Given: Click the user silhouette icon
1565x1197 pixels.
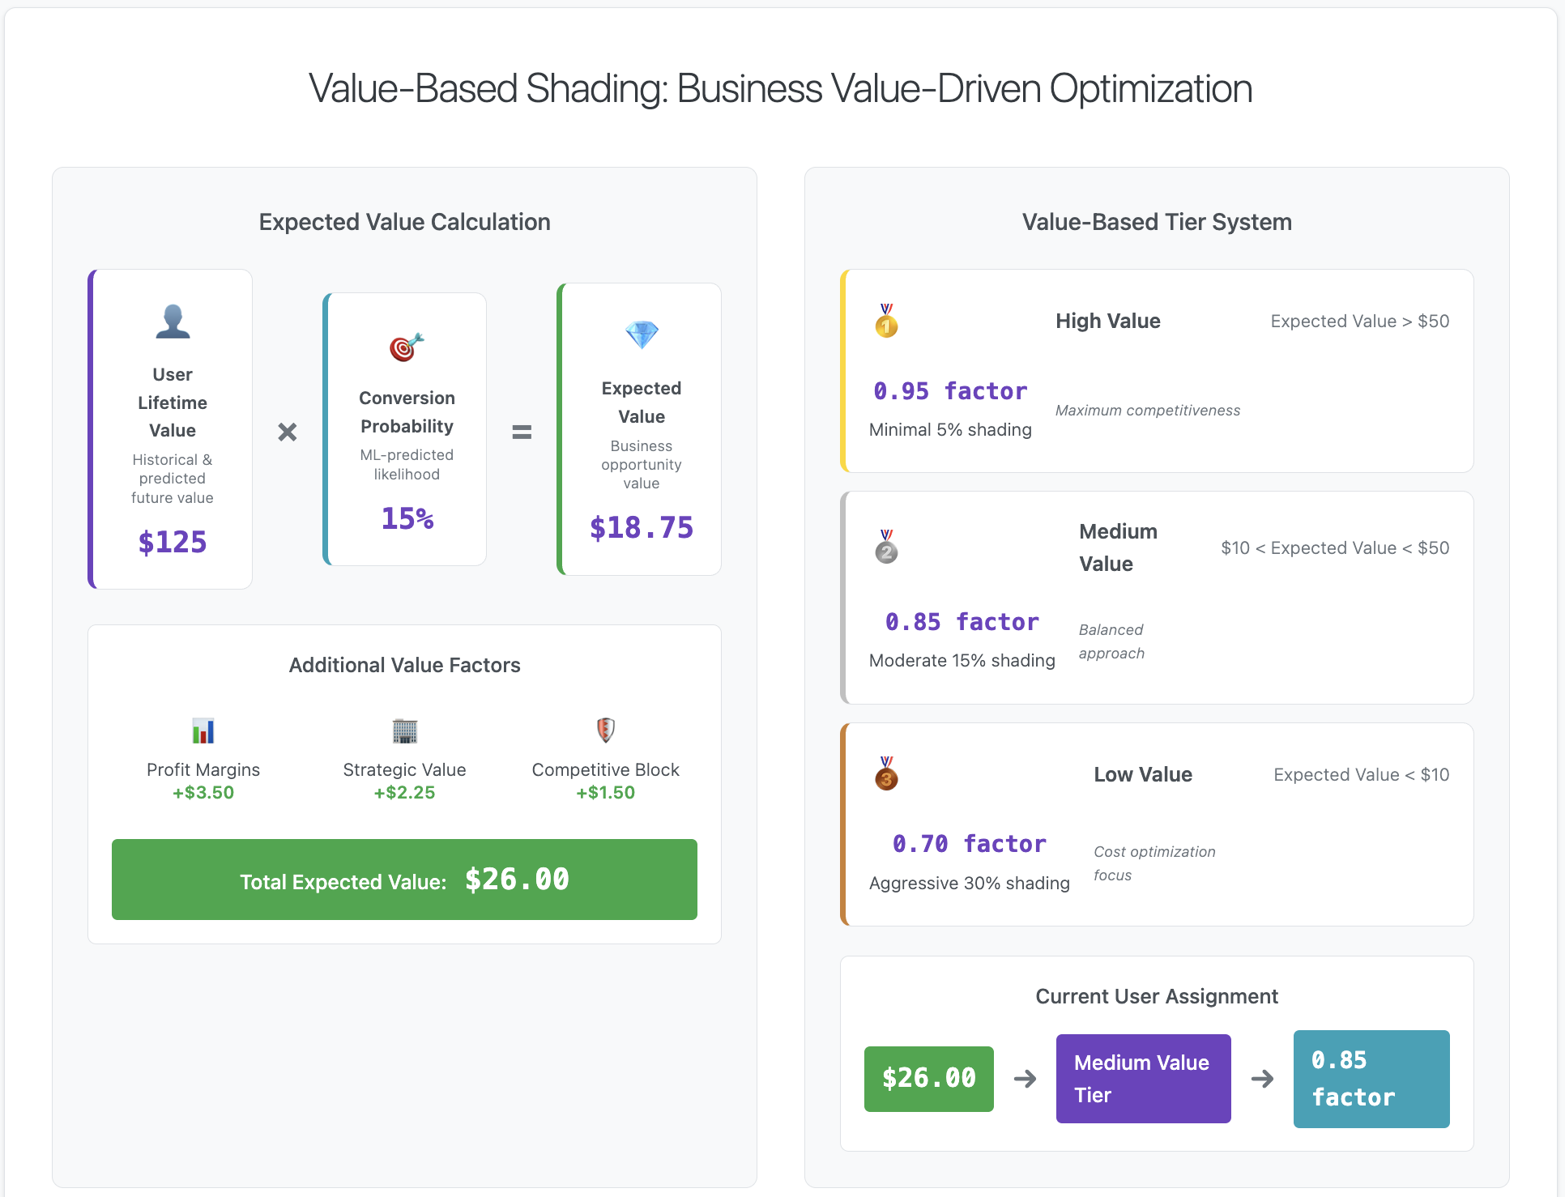Looking at the screenshot, I should (173, 322).
